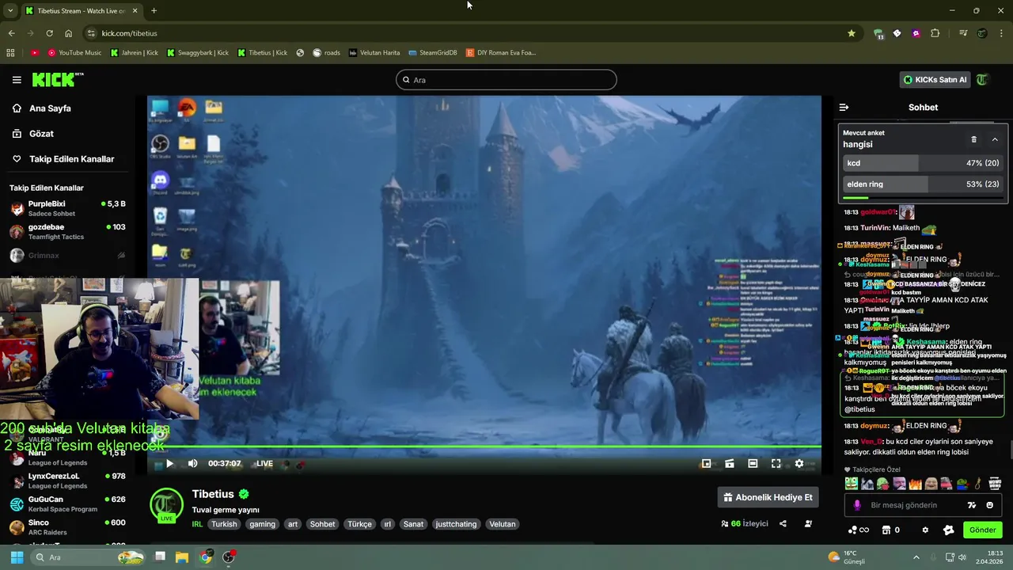Select the Turkish tag

224,524
